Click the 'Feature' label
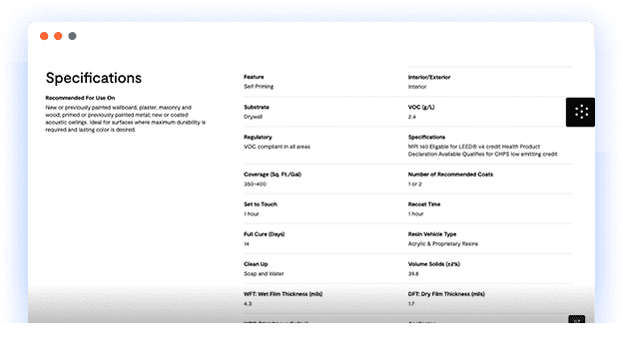Viewport: 623px width, 360px height. 254,77
